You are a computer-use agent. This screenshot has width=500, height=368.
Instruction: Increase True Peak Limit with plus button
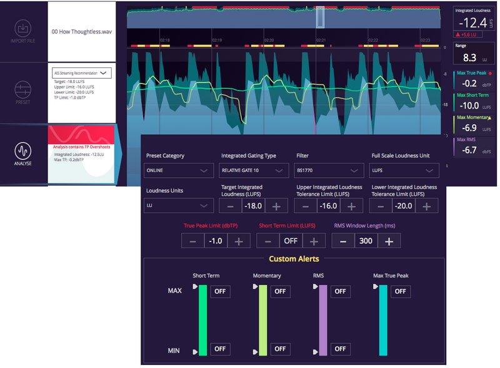click(x=239, y=241)
